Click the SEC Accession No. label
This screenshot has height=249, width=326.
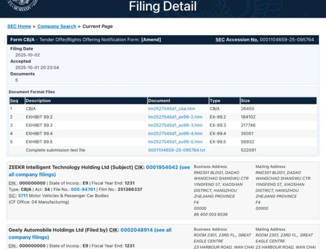click(236, 40)
